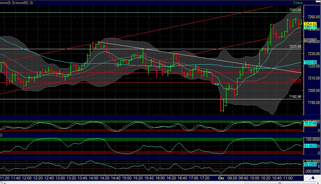Screen dimensions: 321x184
Task: Click the green '5 mins' timeframe label
Action: coord(298,2)
